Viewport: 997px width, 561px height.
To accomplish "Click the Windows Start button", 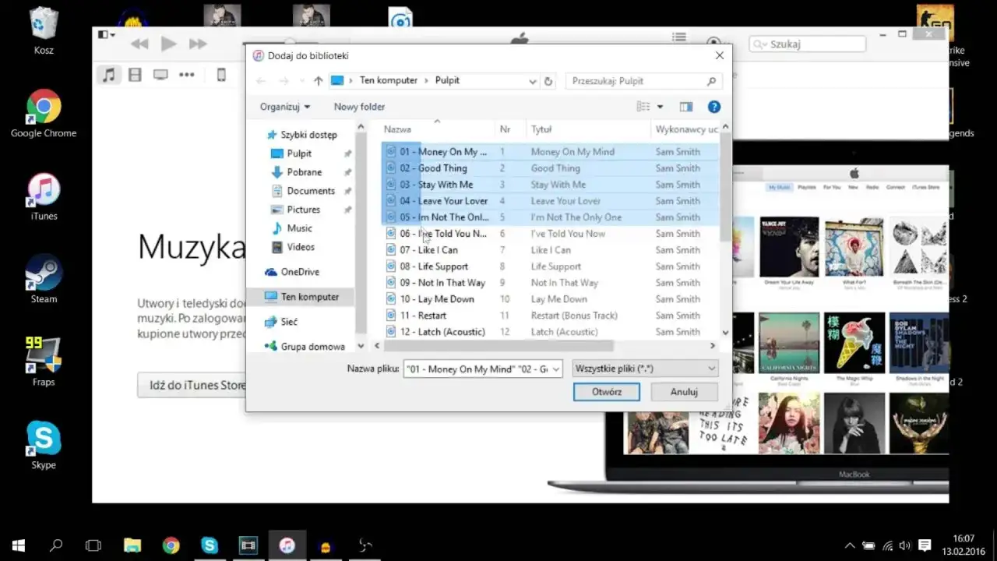I will [19, 545].
